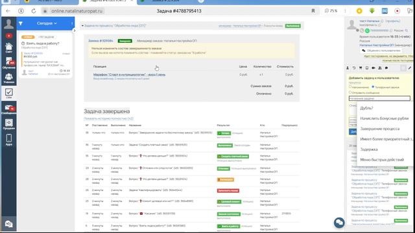
Task: Click Показать историю полностью link
Action: (108, 118)
